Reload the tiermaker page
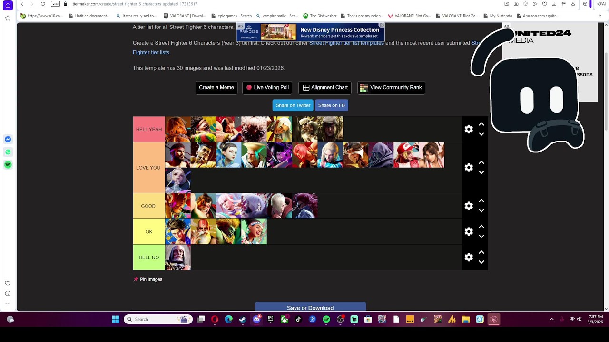 (x=43, y=4)
